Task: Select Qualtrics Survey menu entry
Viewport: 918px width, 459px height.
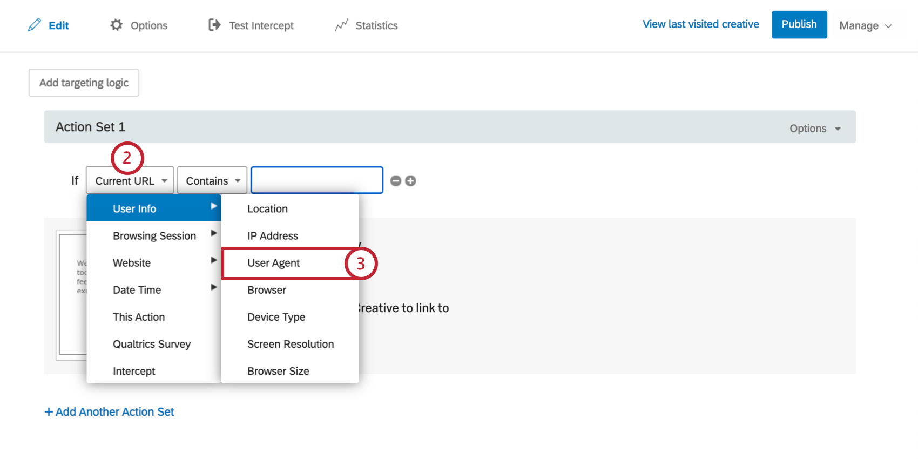Action: click(x=152, y=344)
